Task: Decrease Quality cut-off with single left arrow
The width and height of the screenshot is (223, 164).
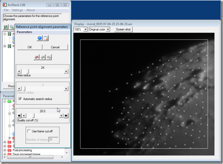Action: tap(24, 115)
